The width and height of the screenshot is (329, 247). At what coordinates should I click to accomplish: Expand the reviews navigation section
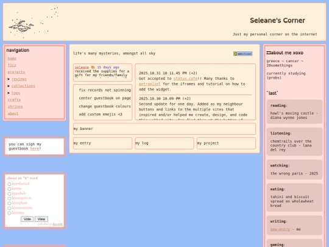(9, 79)
